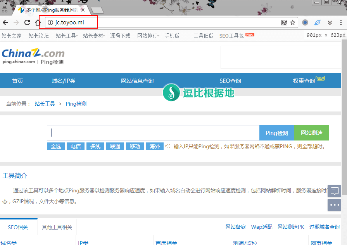The image size is (347, 245).
Task: Click the home icon in the toolbar
Action: tap(38, 22)
